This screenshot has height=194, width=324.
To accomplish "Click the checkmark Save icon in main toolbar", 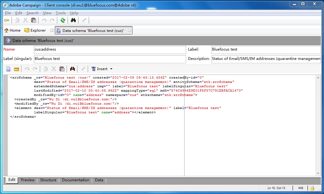I will point(84,20).
